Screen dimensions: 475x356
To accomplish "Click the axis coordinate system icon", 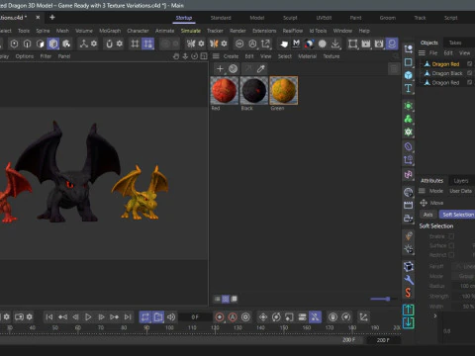I will tap(84, 44).
